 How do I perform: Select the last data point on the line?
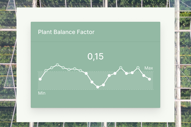(150, 79)
